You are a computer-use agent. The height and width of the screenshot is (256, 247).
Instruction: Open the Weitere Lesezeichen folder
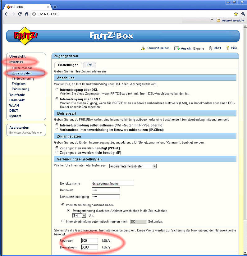click(x=231, y=21)
